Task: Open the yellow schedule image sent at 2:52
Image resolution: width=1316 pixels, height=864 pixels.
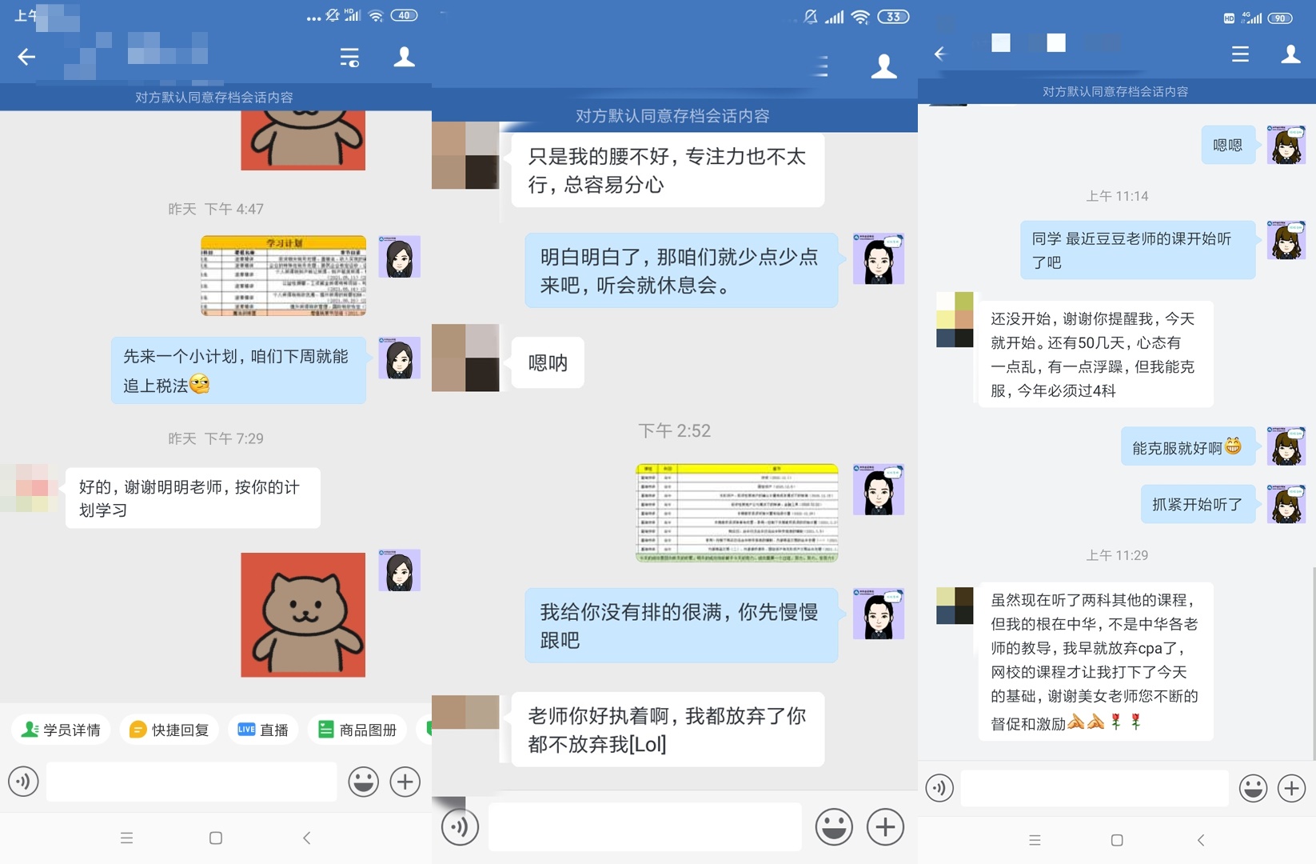Action: coord(736,513)
